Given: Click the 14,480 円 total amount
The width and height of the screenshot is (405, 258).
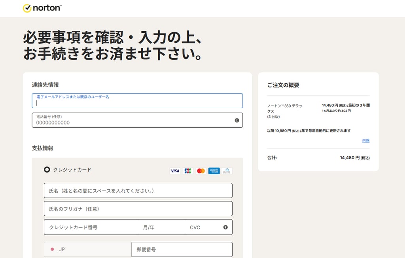Looking at the screenshot, I should click(355, 158).
